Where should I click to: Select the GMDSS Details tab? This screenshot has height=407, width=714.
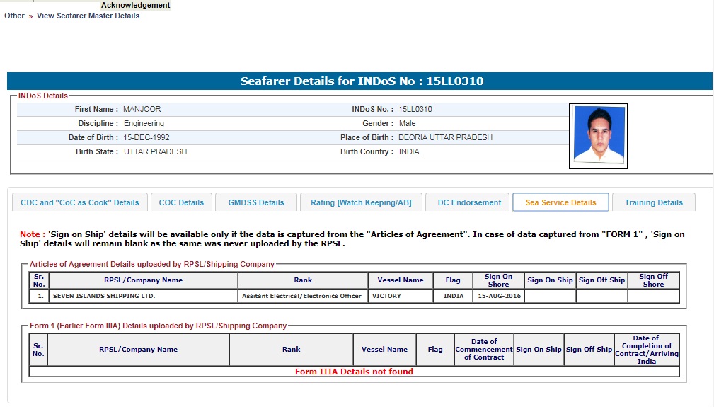click(x=255, y=202)
